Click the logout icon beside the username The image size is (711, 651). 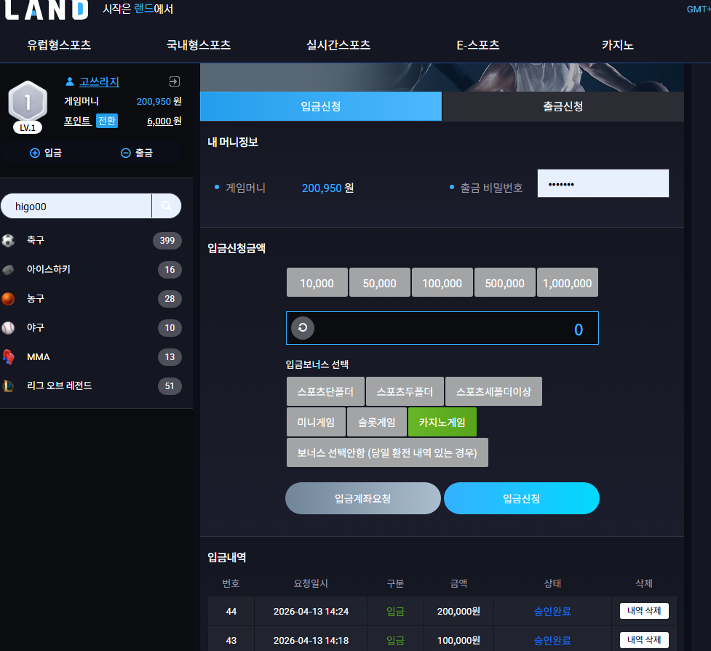(x=174, y=81)
